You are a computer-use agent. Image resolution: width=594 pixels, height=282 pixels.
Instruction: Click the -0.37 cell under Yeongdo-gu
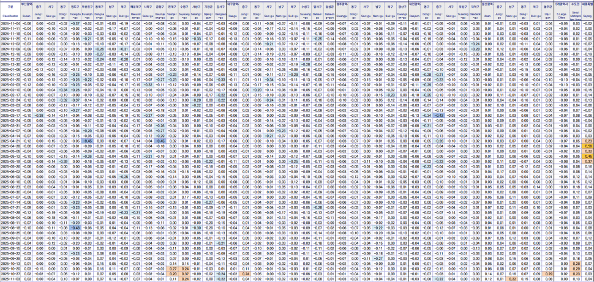[75, 22]
